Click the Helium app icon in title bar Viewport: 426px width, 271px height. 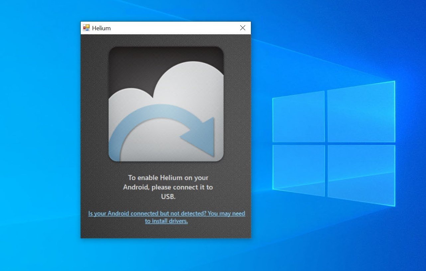tap(86, 28)
